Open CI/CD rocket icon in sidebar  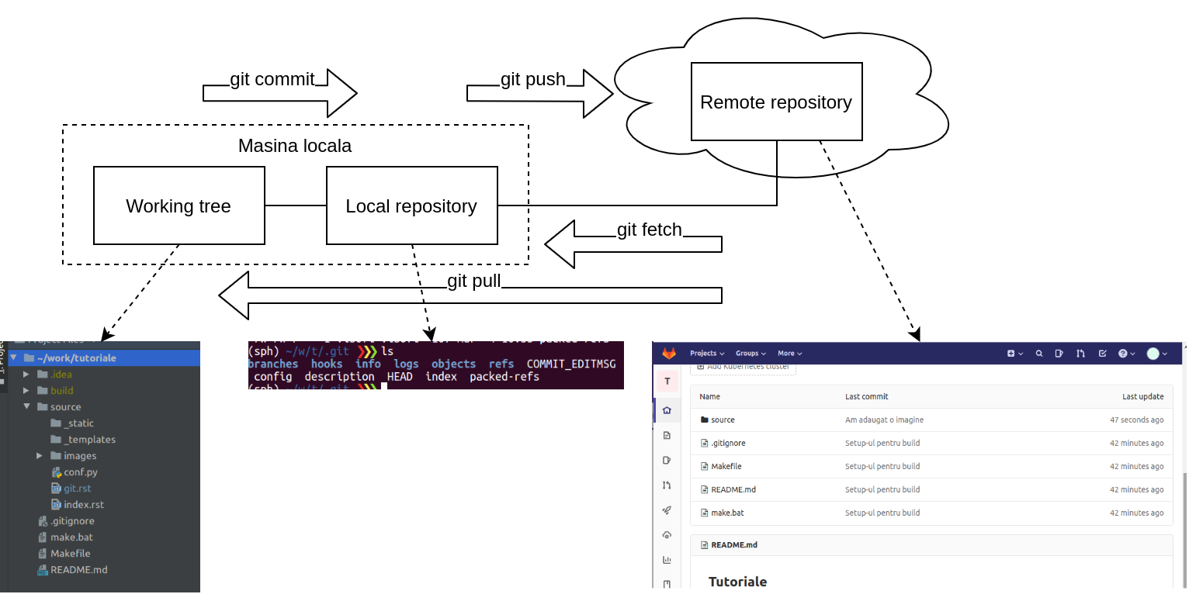(667, 509)
